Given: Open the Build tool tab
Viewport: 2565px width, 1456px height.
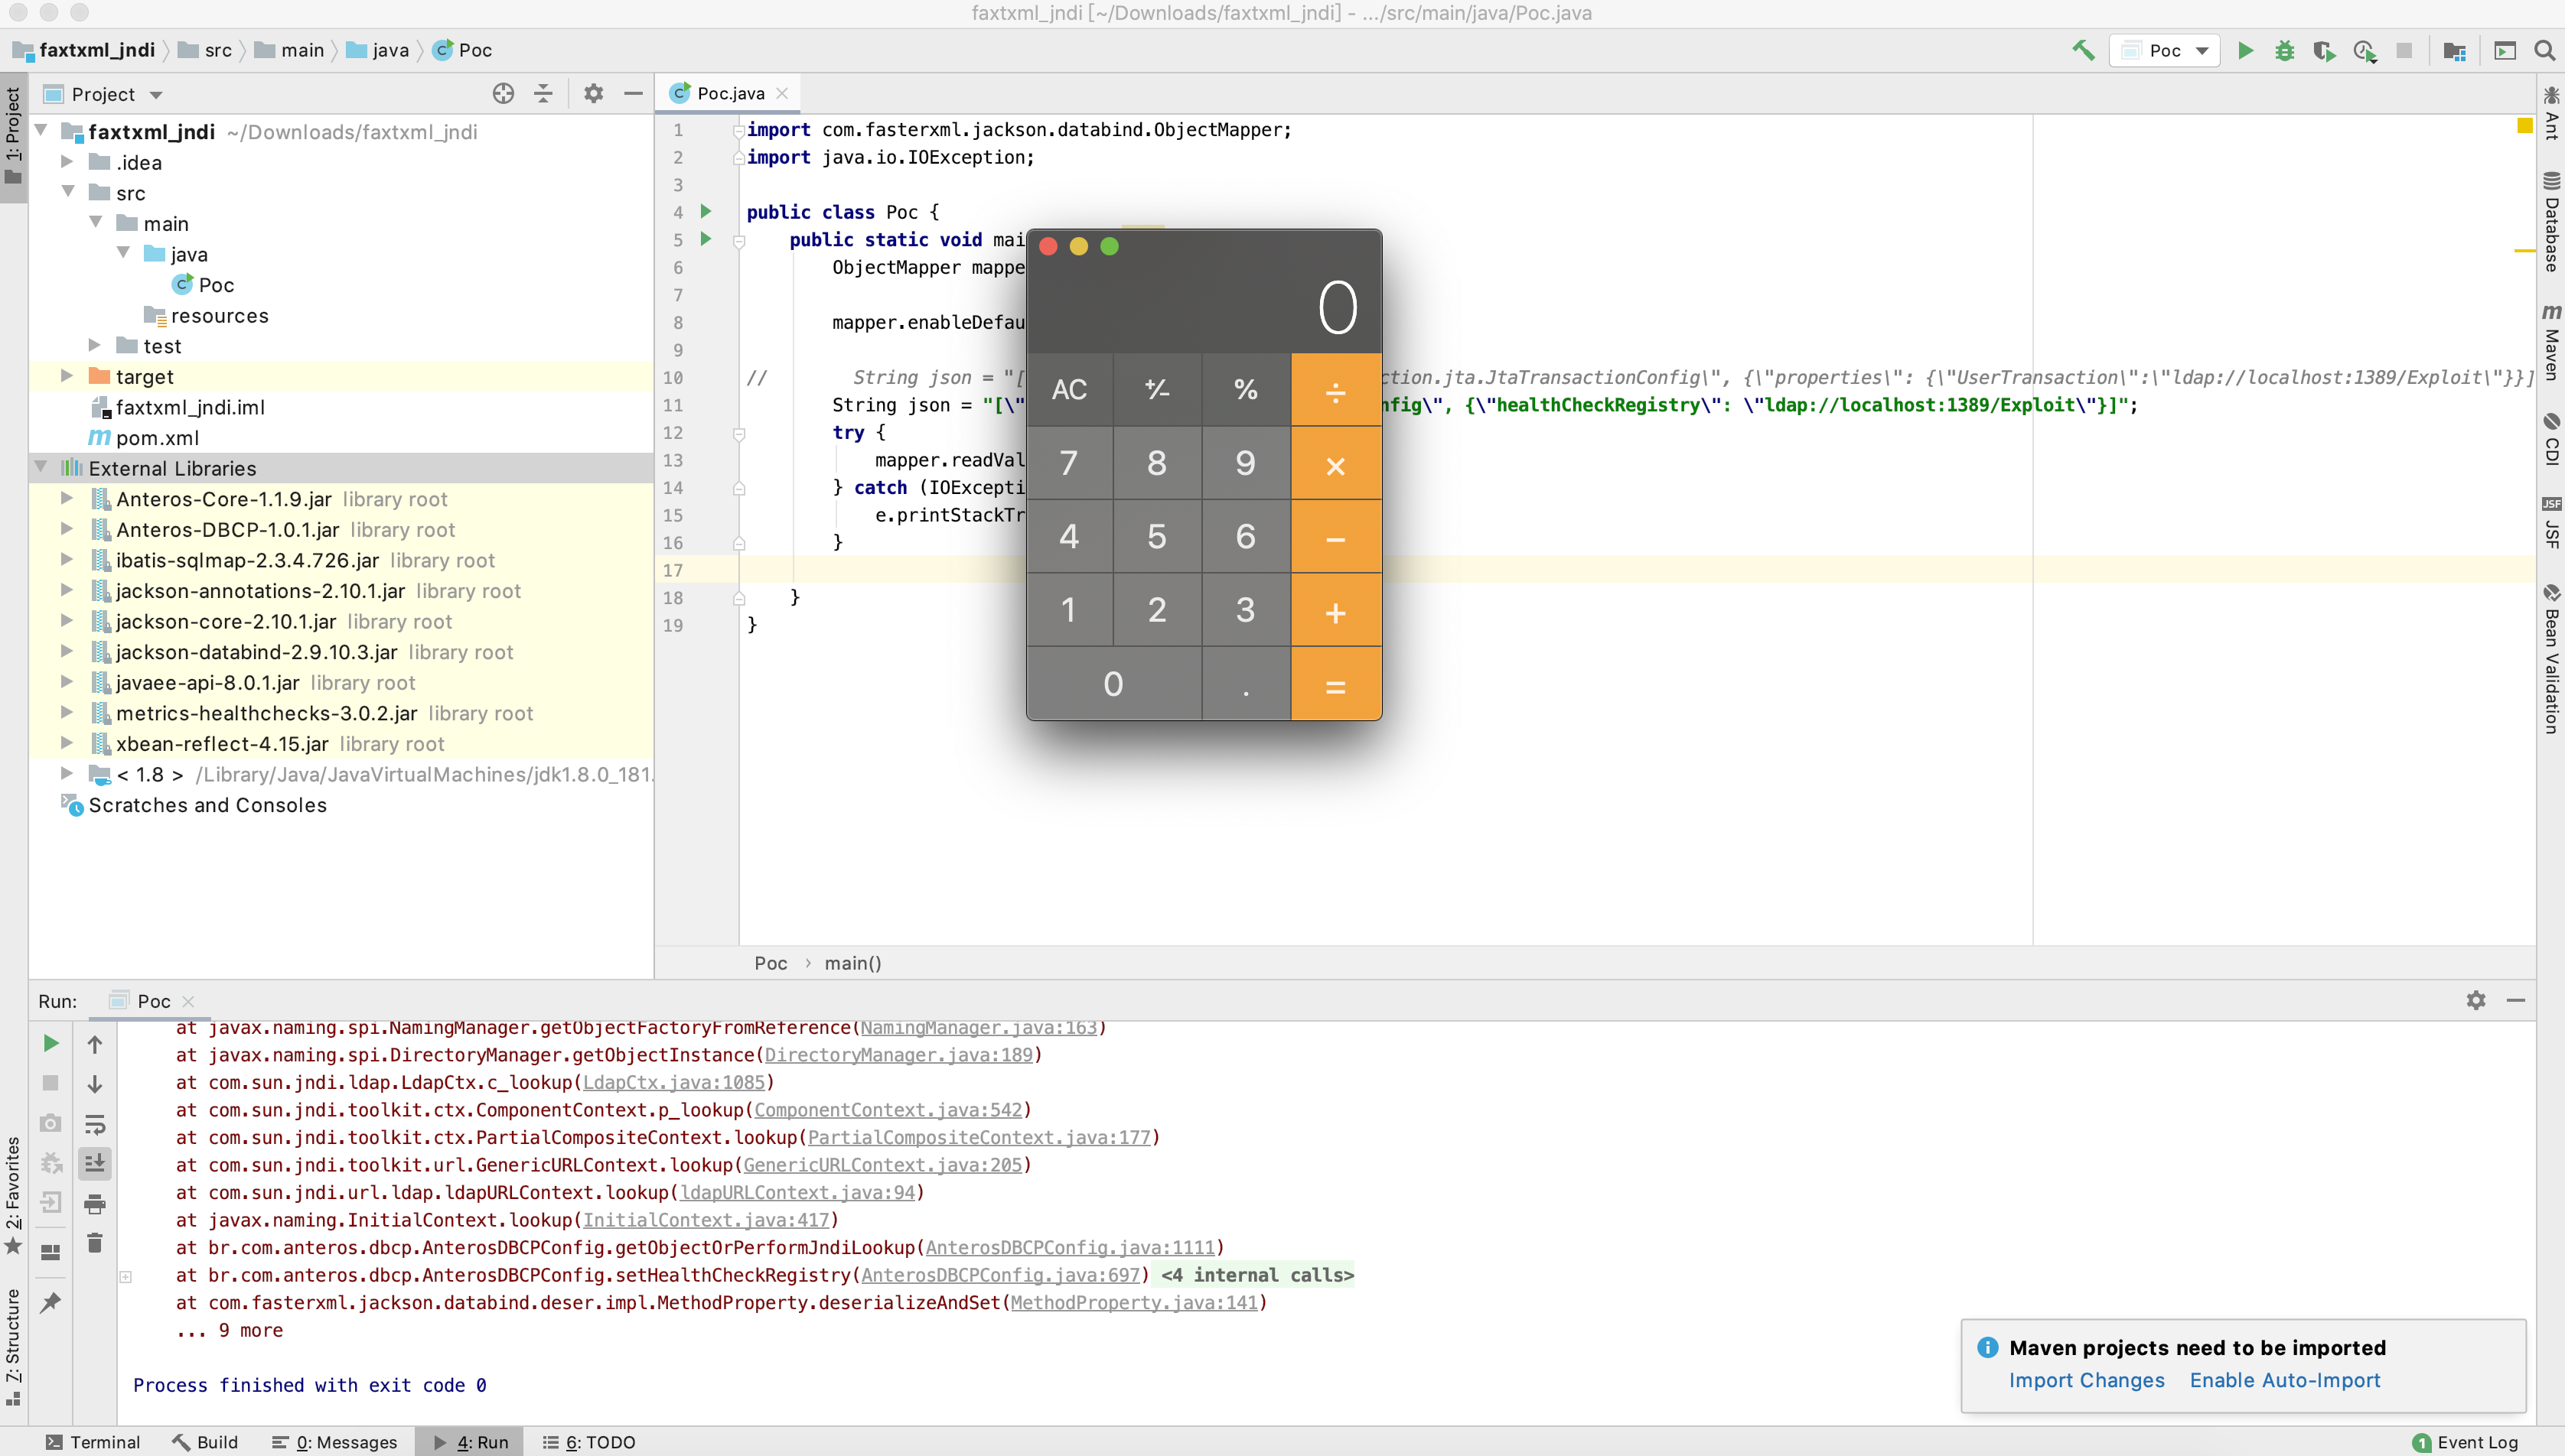Looking at the screenshot, I should (205, 1442).
